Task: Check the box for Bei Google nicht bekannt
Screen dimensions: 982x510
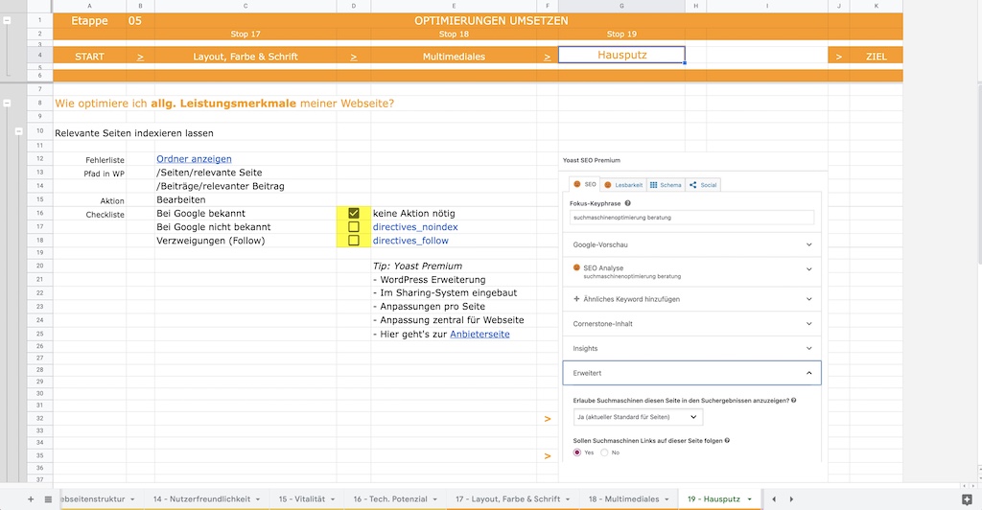Action: coord(353,226)
